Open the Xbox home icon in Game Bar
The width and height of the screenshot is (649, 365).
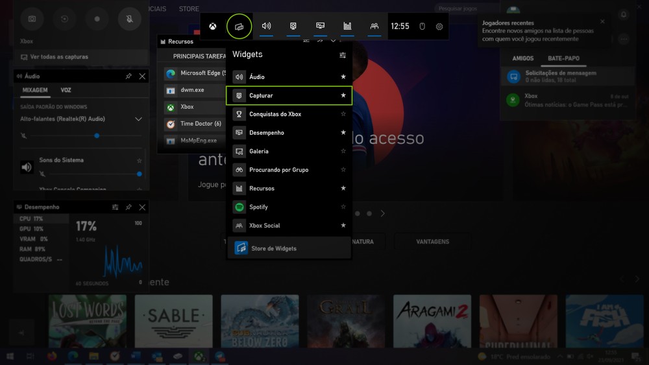coord(213,27)
